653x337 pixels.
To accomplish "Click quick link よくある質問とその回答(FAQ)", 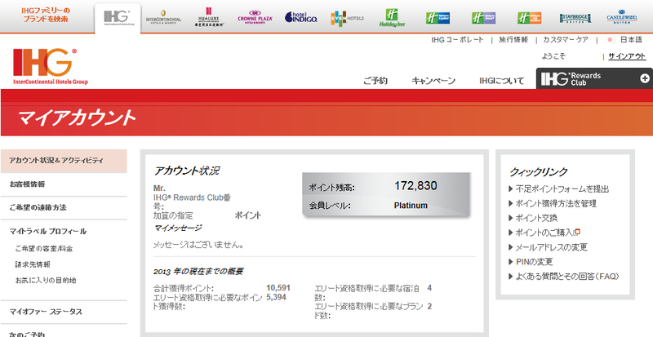I will point(567,276).
